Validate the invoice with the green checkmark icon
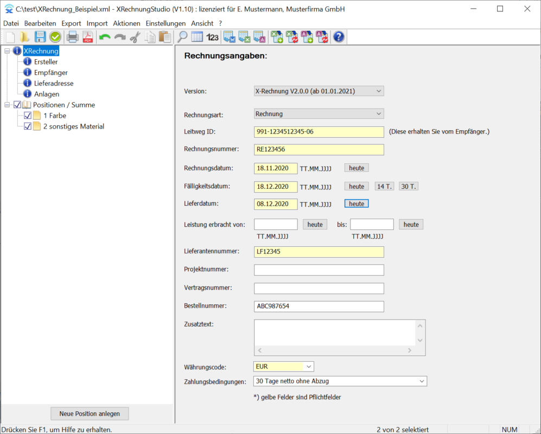Screen dimensions: 541x434 point(55,37)
